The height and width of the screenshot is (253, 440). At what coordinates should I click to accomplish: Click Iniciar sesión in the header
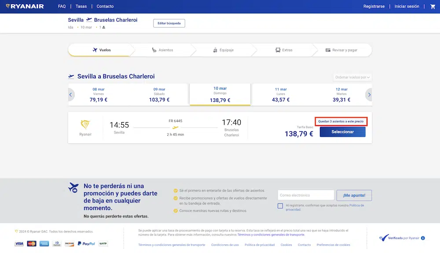(407, 6)
